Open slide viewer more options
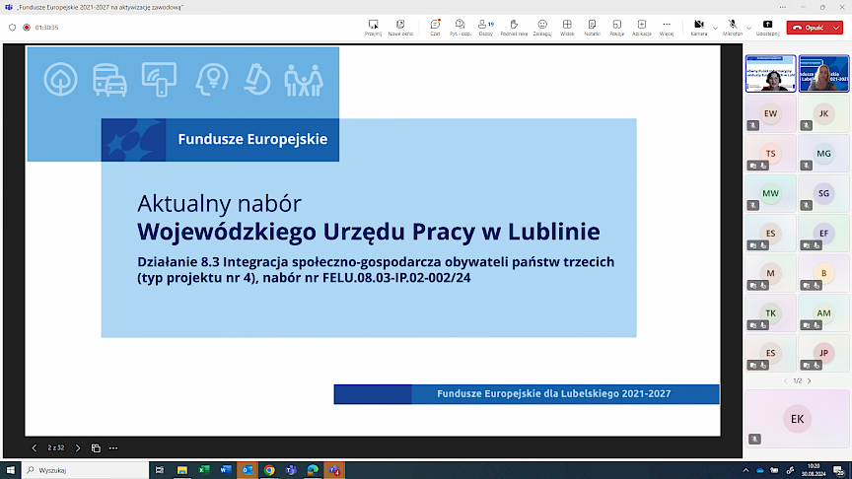 pyautogui.click(x=113, y=448)
